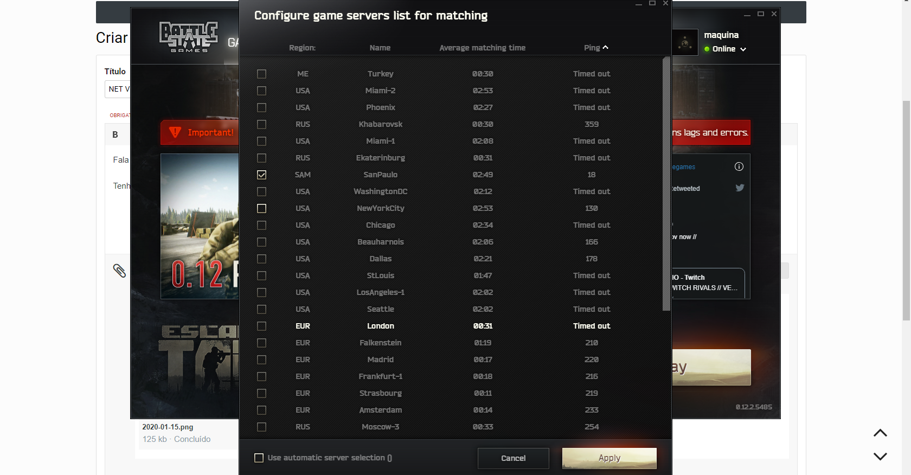The height and width of the screenshot is (475, 911).
Task: Click the Título input field
Action: 117,89
